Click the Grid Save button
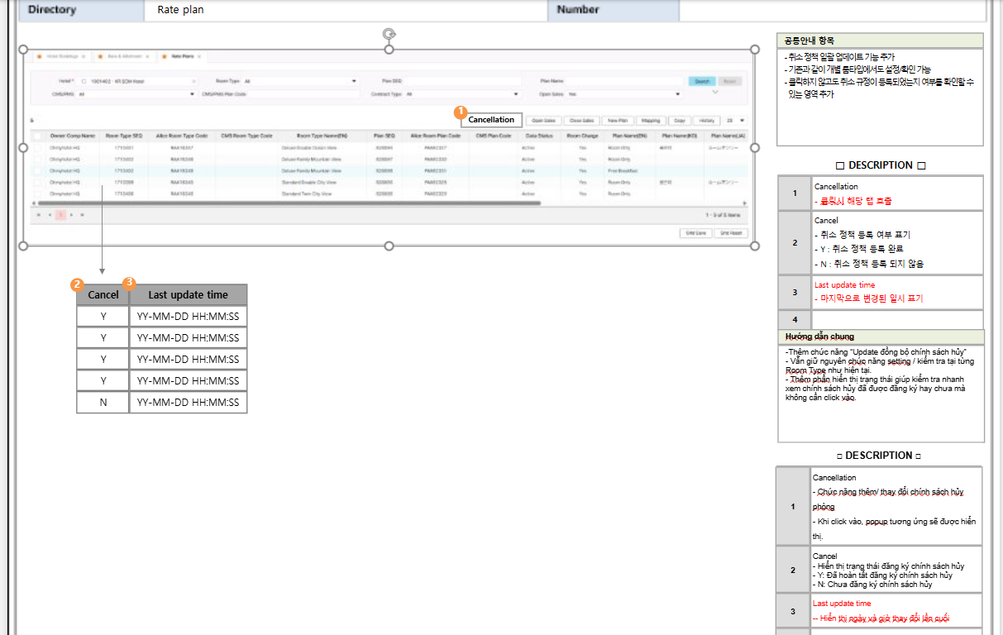 pos(695,233)
